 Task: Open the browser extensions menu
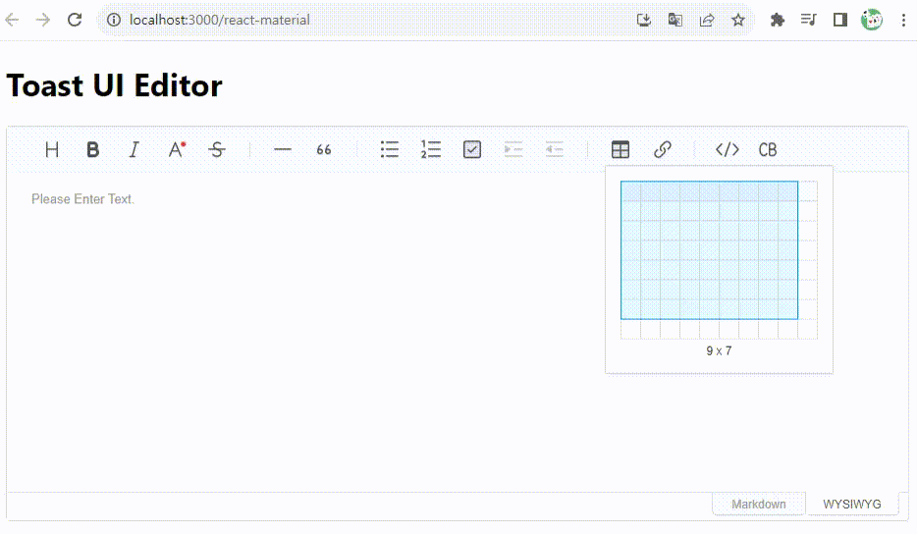click(778, 20)
